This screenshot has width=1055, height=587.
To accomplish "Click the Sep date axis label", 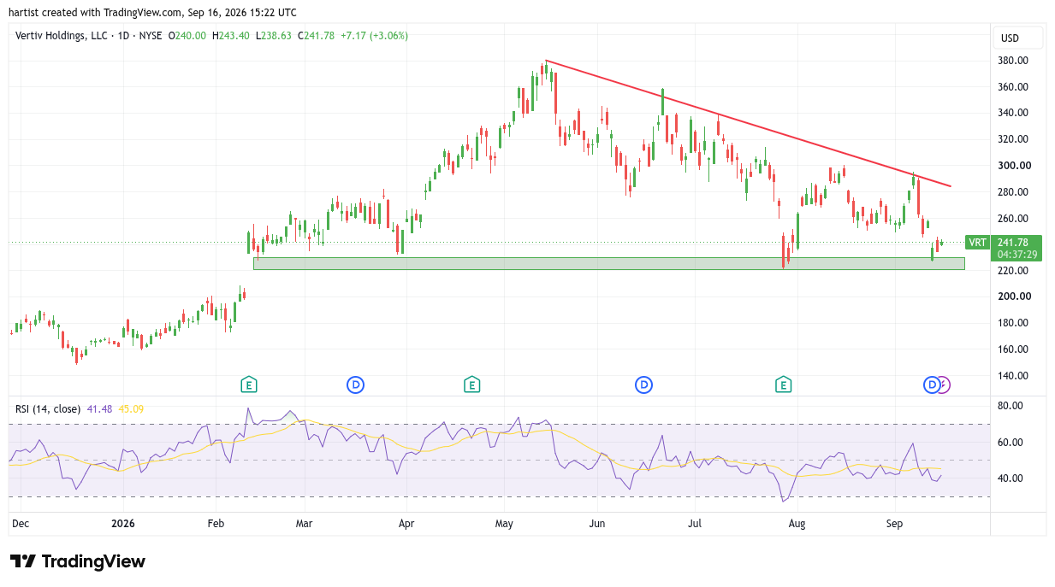I will click(x=895, y=523).
